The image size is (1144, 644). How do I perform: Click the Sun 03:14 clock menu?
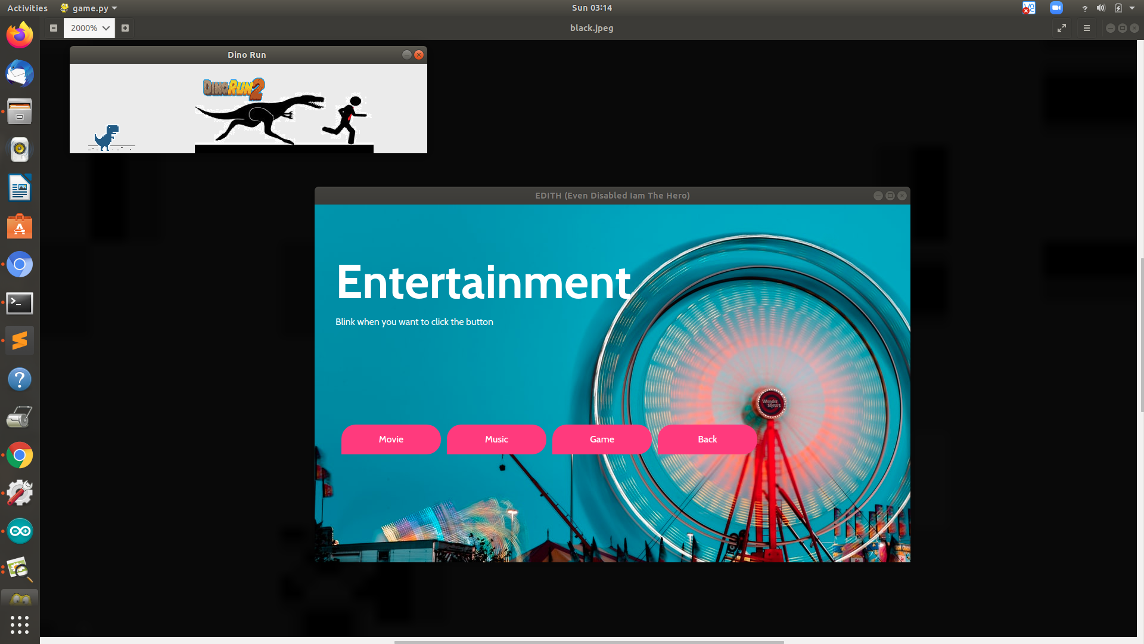point(592,8)
